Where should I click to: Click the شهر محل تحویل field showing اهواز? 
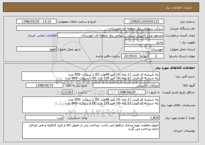[x=36, y=49]
